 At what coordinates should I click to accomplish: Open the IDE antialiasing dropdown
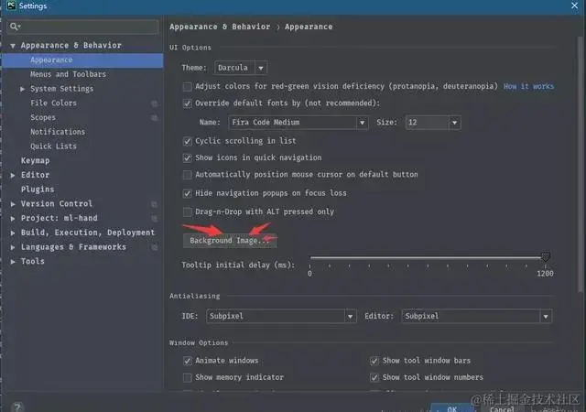point(350,316)
